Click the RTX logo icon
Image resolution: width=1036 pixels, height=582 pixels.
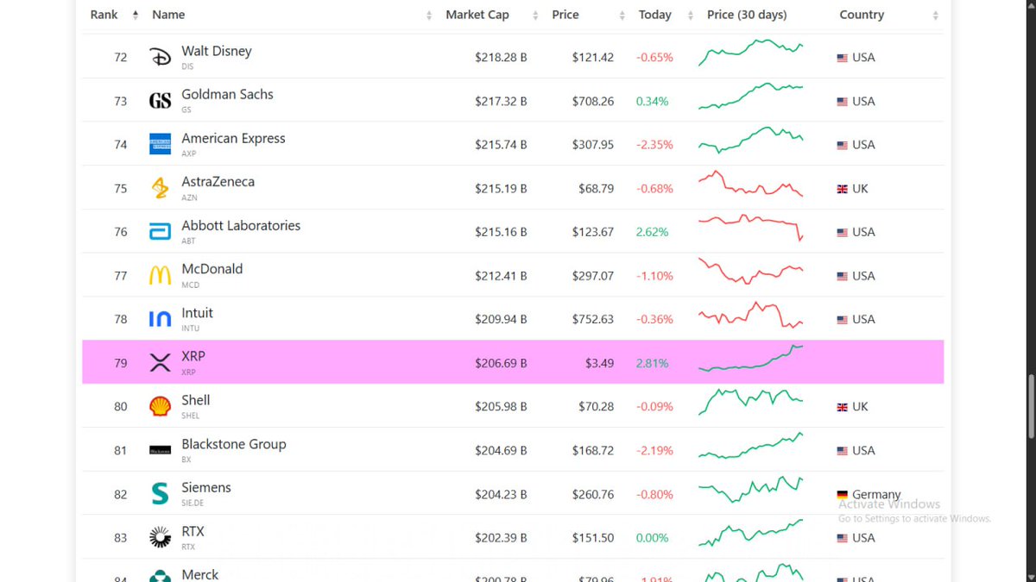click(161, 537)
